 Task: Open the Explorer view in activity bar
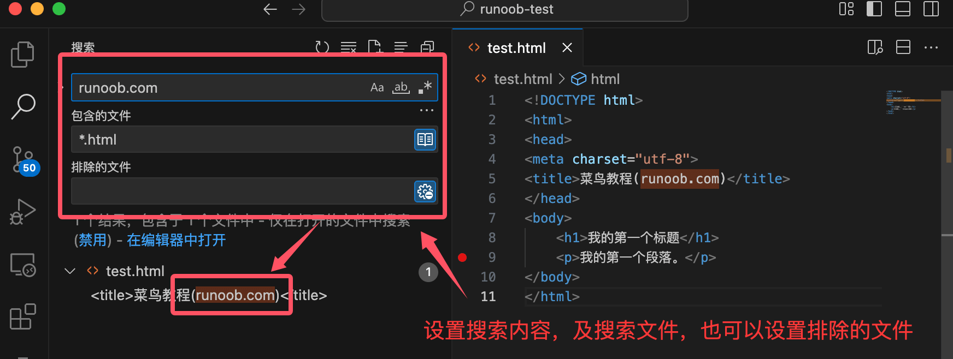click(x=22, y=54)
